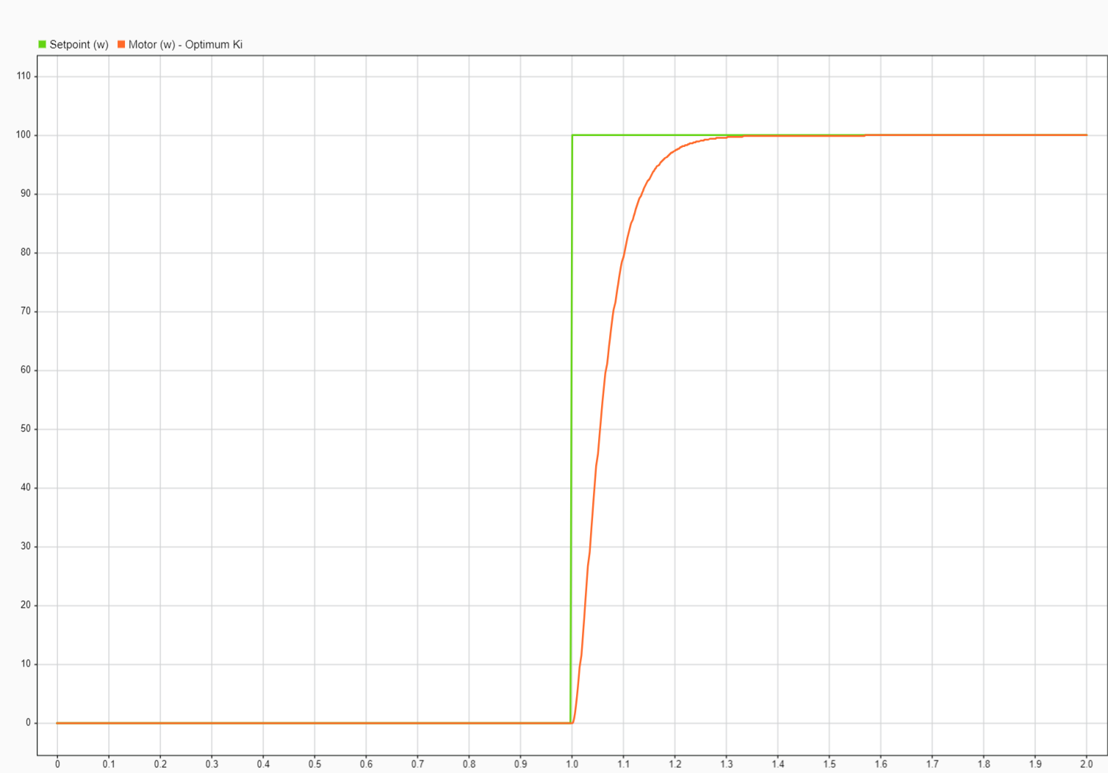Viewport: 1108px width, 773px height.
Task: Click the 0.1 tick label on x-axis
Action: [x=109, y=764]
